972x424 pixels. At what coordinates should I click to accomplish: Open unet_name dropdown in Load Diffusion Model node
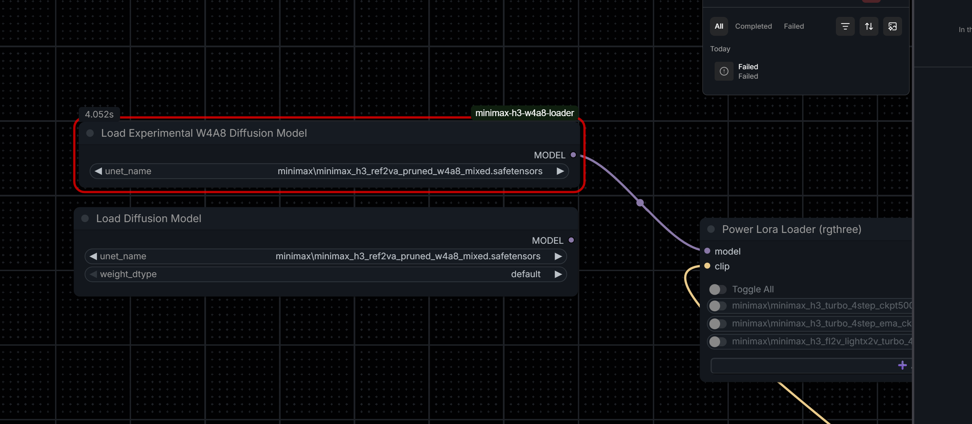coord(326,257)
